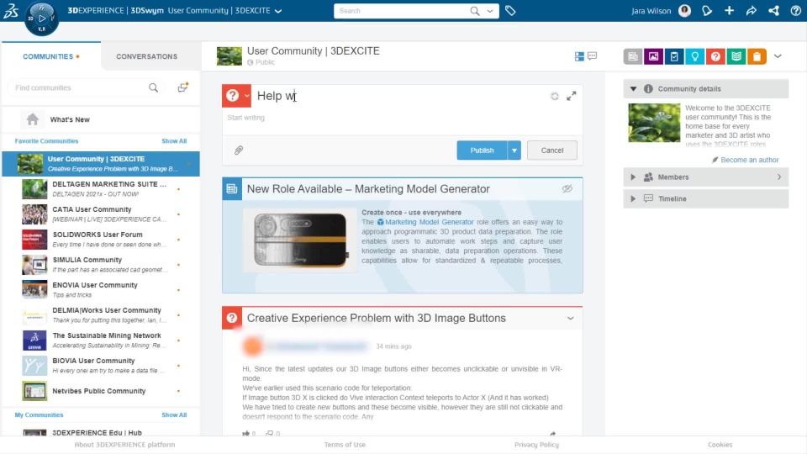Open CATIA User Community
This screenshot has height=454, width=807.
pyautogui.click(x=101, y=214)
